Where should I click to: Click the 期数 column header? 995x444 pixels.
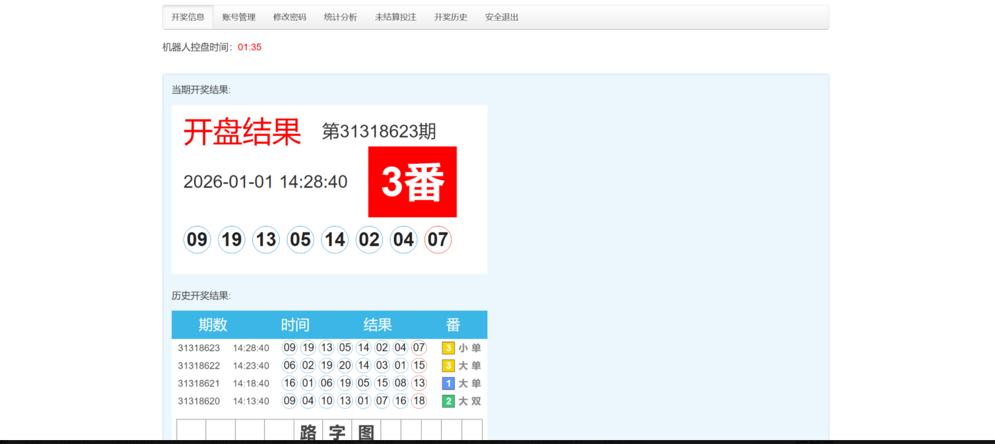coord(213,325)
